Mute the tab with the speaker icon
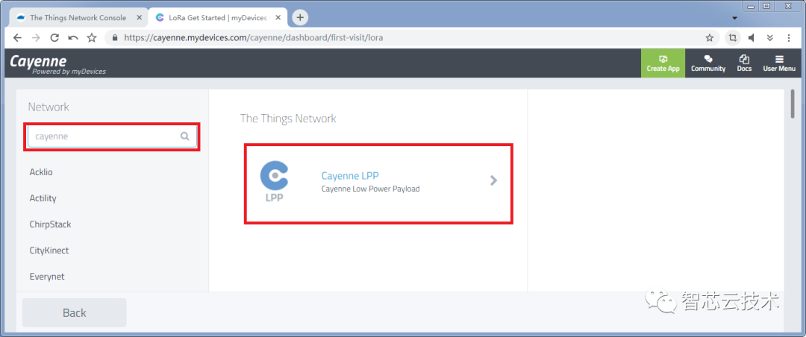The height and width of the screenshot is (337, 806). [x=751, y=37]
